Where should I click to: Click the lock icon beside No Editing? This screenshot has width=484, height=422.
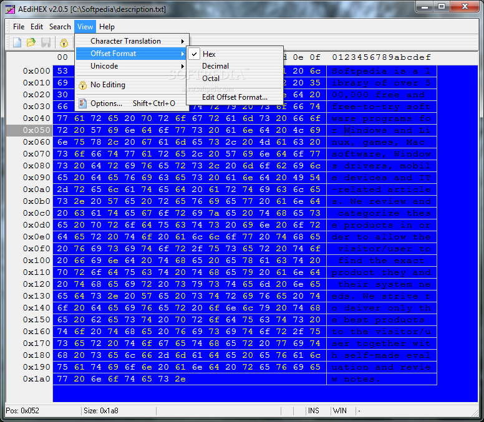point(82,85)
